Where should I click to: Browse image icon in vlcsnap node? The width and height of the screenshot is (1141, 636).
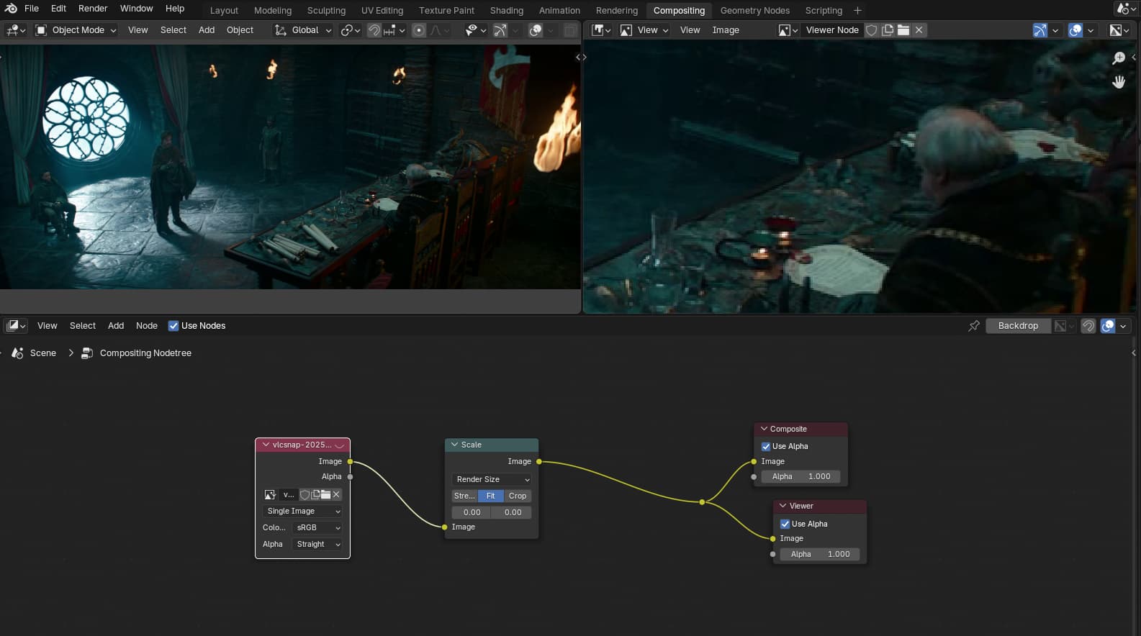point(270,494)
